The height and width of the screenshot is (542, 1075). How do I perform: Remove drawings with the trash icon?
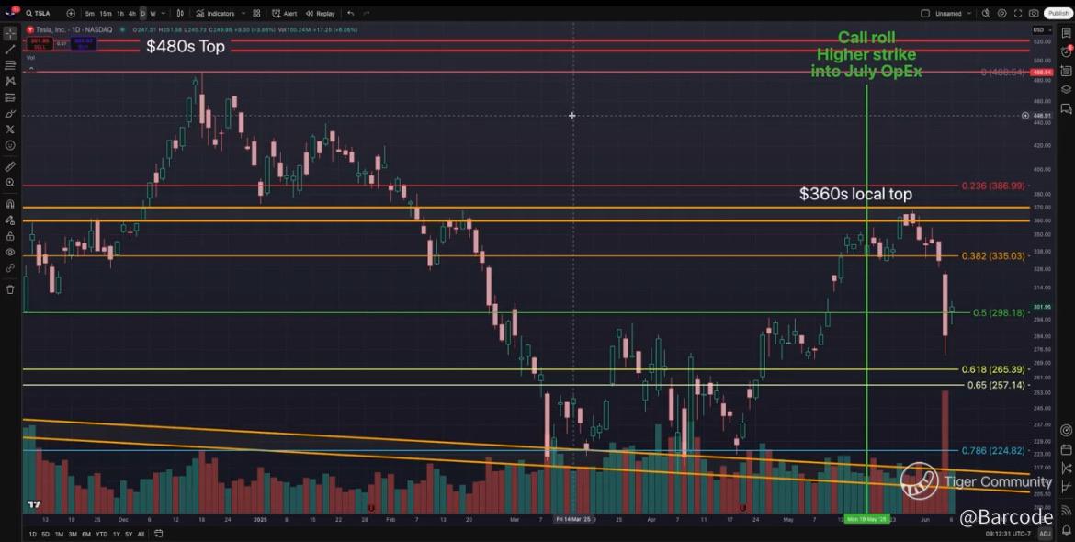click(9, 290)
